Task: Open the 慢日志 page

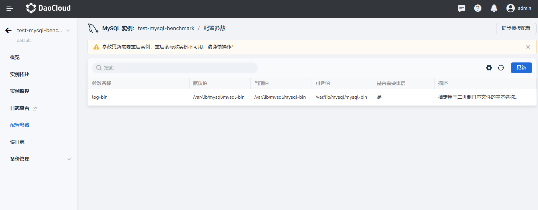Action: [17, 142]
